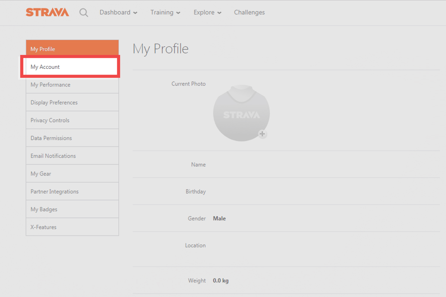This screenshot has width=446, height=297.
Task: Click the current profile photo avatar
Action: point(241,113)
